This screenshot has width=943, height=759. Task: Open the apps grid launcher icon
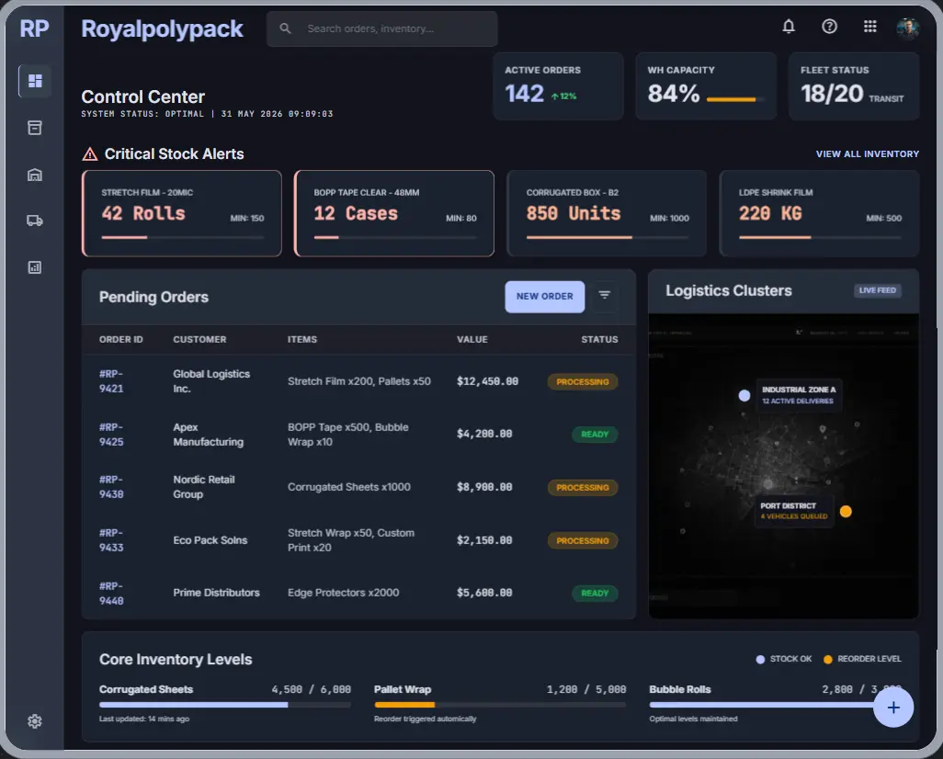pyautogui.click(x=869, y=27)
